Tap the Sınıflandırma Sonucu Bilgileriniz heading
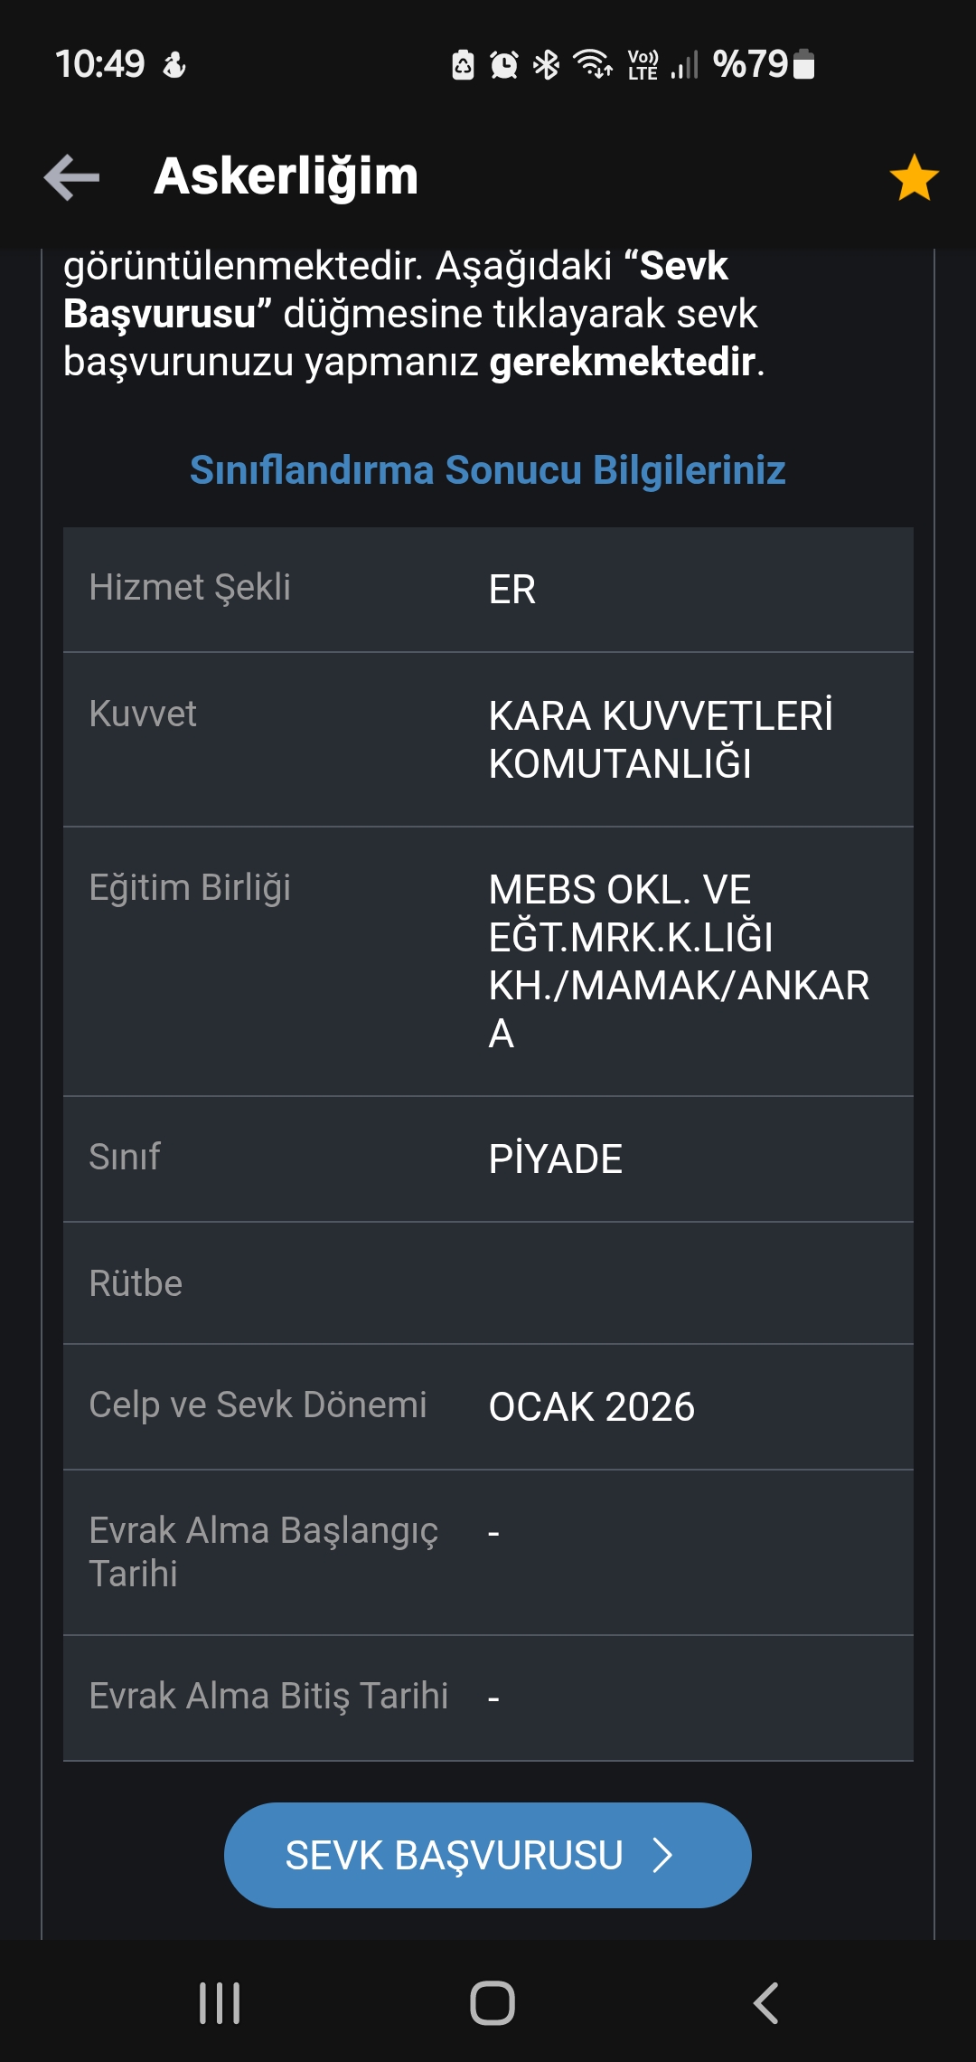This screenshot has width=976, height=2062. pos(487,470)
